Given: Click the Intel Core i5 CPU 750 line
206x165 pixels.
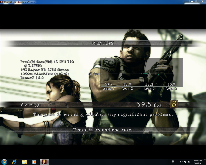Looking at the screenshot, I should point(47,62).
